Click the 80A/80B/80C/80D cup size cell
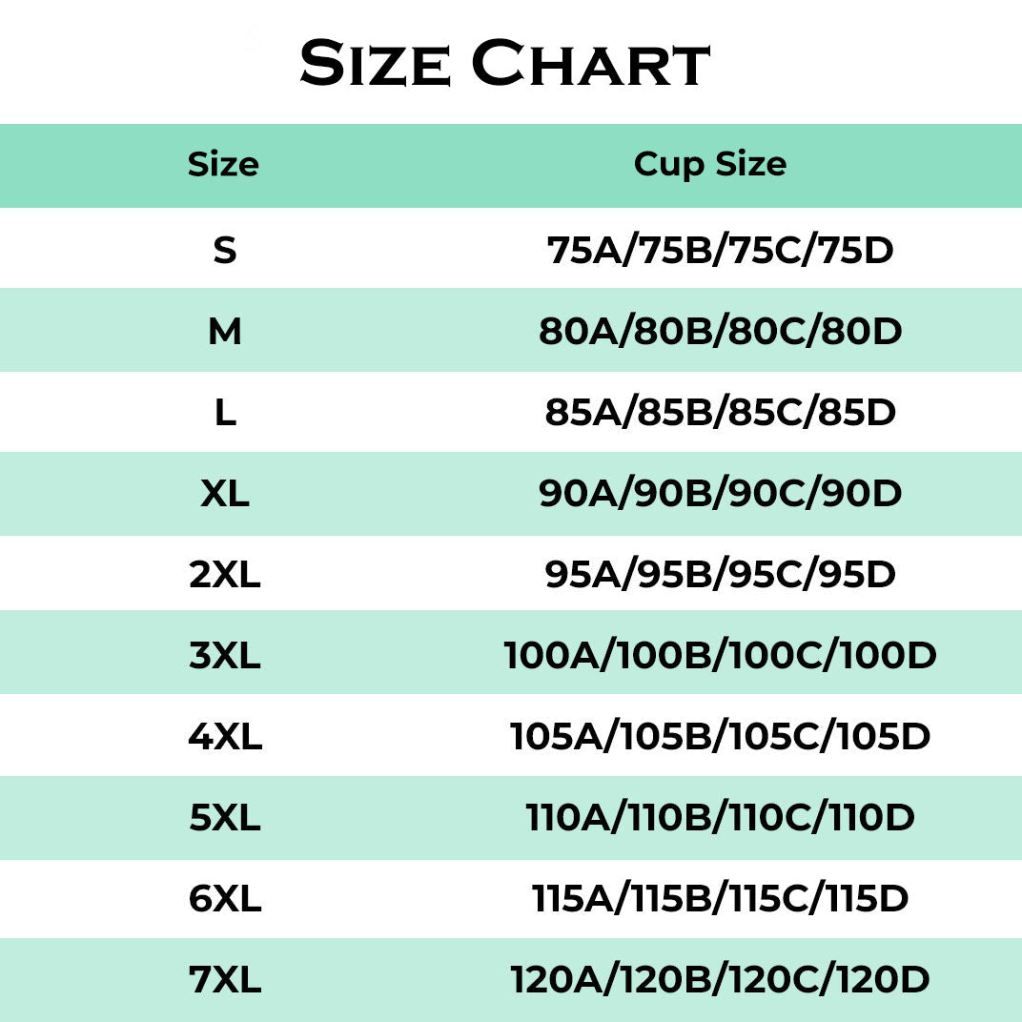The height and width of the screenshot is (1022, 1022). coord(720,331)
